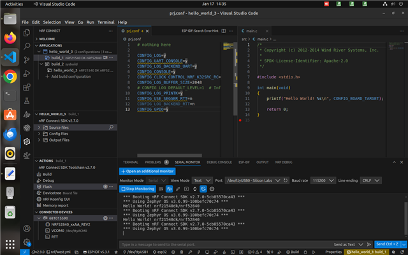Toggle the highlighted auto-reconnect button in serial monitor

click(x=203, y=189)
